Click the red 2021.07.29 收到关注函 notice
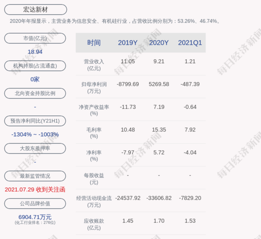This screenshot has height=239, width=261. pyautogui.click(x=35, y=190)
